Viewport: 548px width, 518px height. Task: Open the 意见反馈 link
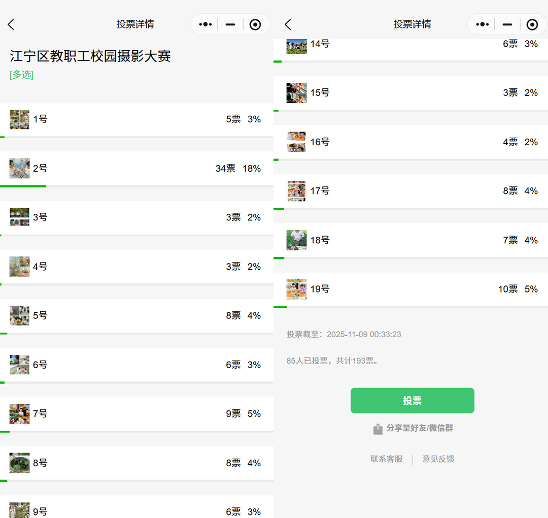pos(438,459)
